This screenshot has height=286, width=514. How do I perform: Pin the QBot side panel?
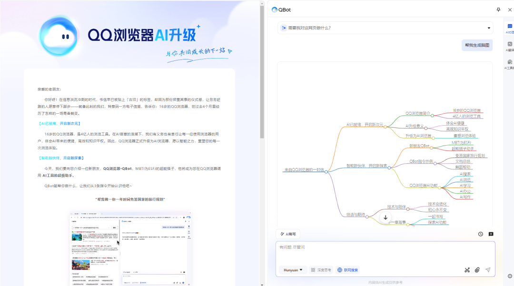click(498, 10)
